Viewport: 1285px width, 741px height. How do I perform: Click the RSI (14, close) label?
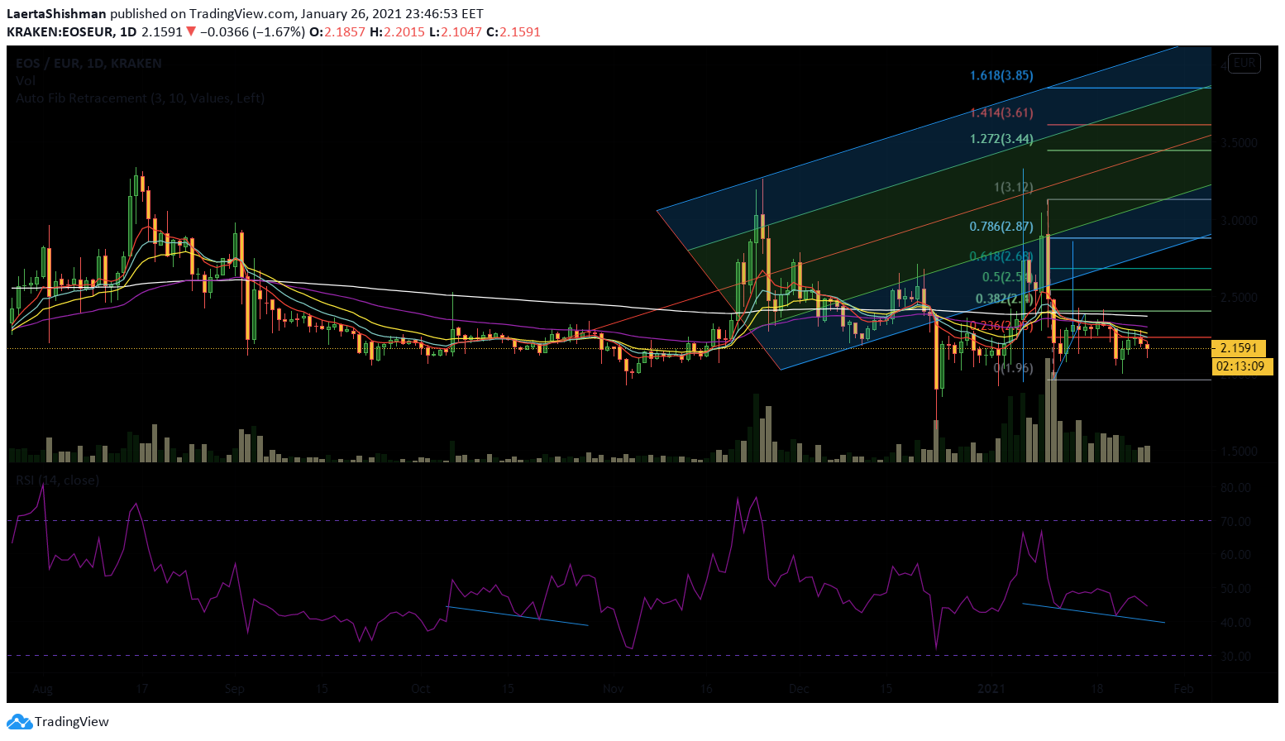pos(58,480)
